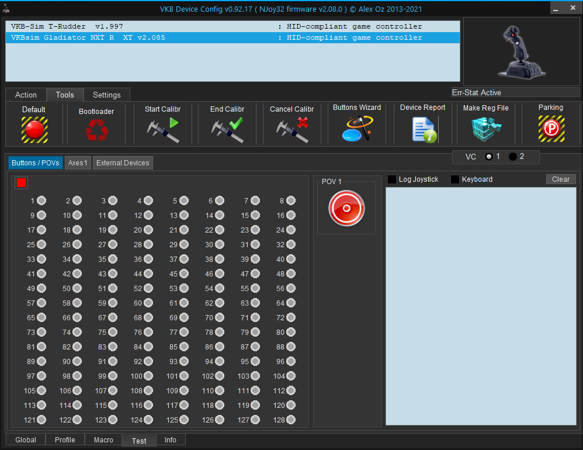The height and width of the screenshot is (450, 583).
Task: Click button indicator 37
Action: click(x=184, y=259)
